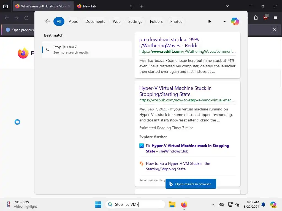Show more filters with play arrow
282x211 pixels.
[210, 21]
